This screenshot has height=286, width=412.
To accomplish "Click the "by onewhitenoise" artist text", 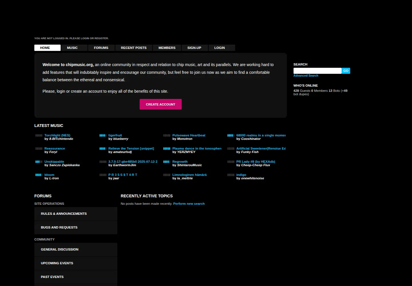I will (250, 178).
